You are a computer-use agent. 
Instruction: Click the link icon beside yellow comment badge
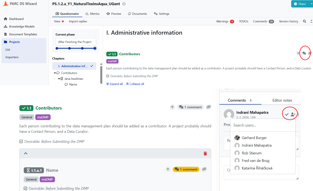coord(204,169)
